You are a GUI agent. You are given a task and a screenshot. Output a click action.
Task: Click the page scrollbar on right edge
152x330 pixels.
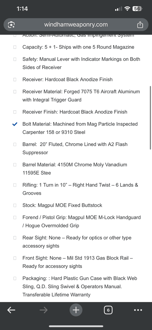tap(150, 118)
